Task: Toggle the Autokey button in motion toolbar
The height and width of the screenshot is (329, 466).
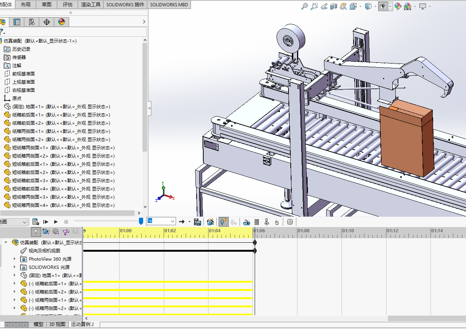Action: coord(223,222)
